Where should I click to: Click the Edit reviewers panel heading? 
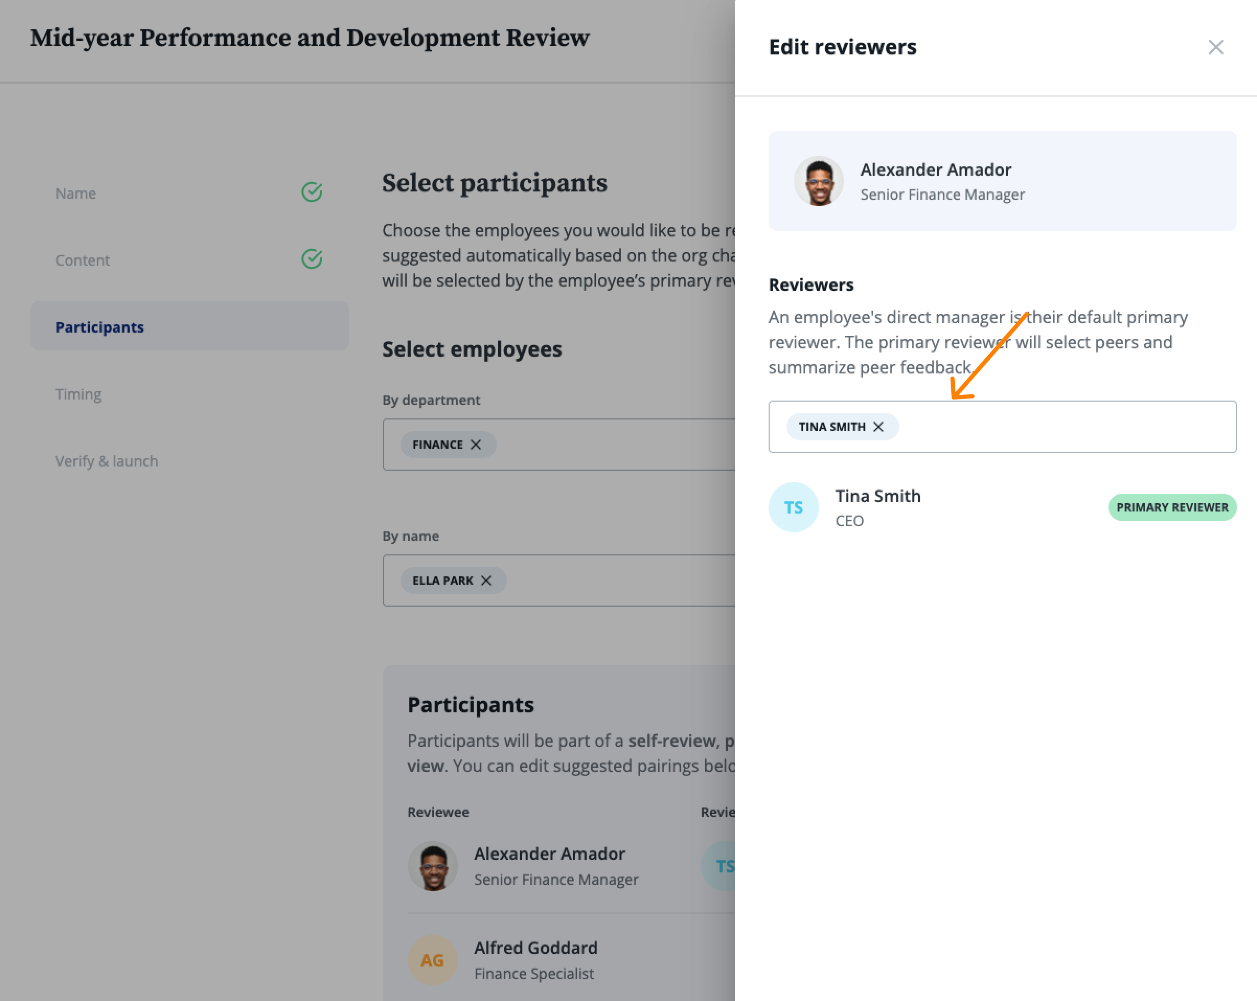(x=842, y=47)
